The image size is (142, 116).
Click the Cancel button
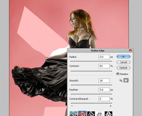coord(123,62)
